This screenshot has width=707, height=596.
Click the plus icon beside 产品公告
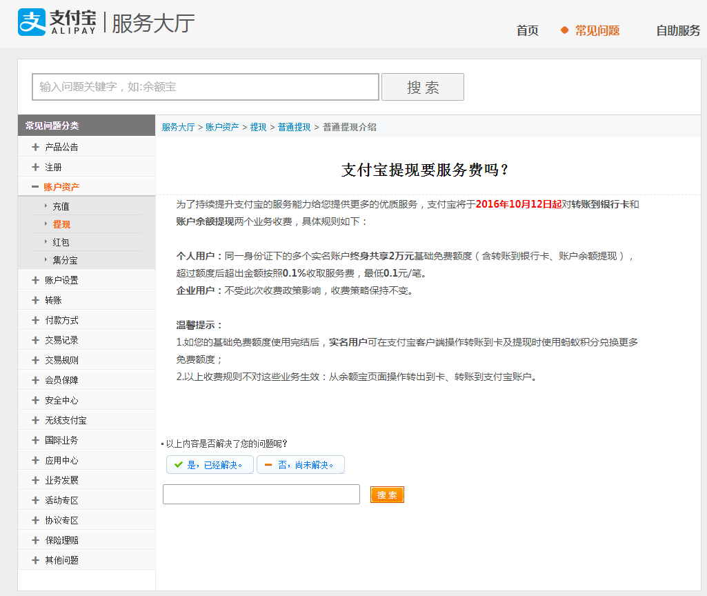click(35, 147)
